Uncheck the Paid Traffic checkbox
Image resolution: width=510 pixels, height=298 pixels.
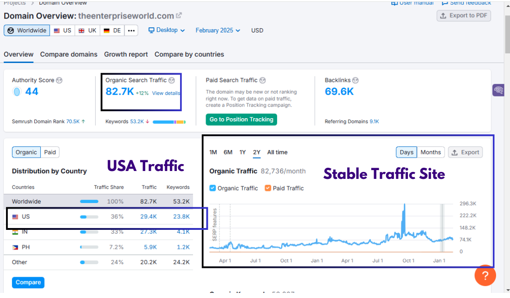[268, 188]
